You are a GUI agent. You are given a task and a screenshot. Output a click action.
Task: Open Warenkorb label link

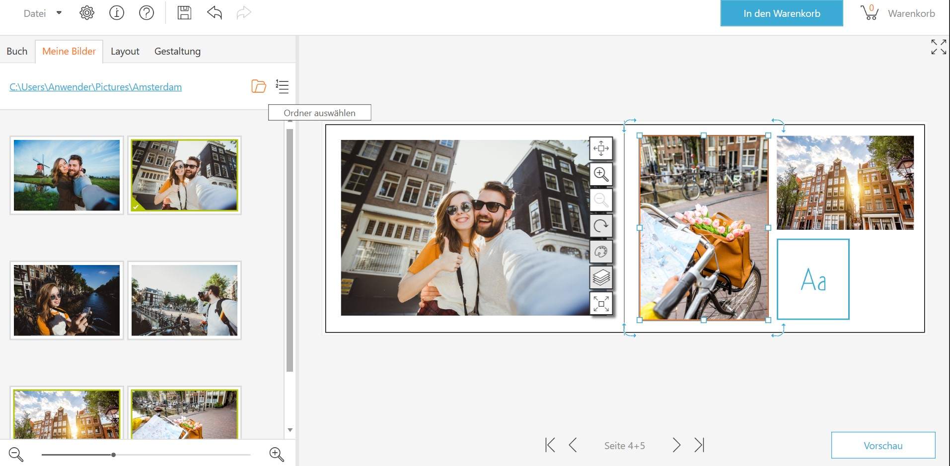(911, 13)
